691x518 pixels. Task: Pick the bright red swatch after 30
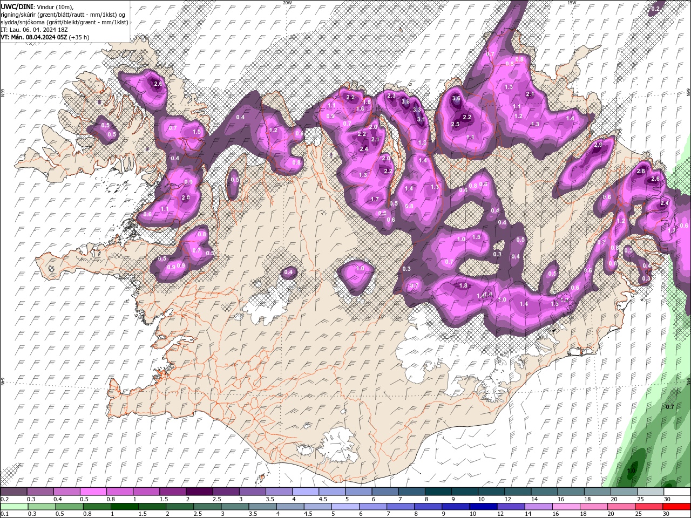[676, 507]
